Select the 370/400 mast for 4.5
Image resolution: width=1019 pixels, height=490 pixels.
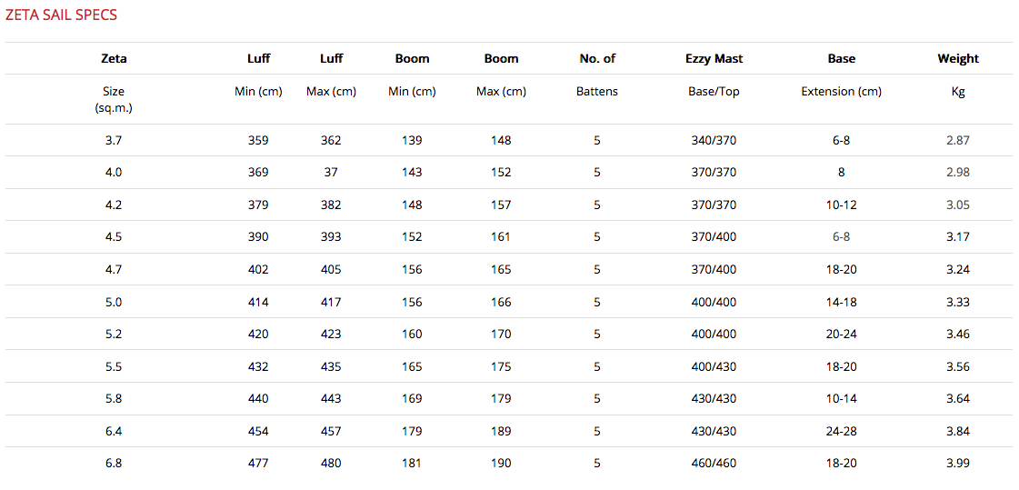[714, 236]
